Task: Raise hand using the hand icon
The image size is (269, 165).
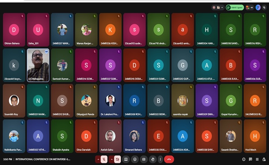Action: (152, 159)
